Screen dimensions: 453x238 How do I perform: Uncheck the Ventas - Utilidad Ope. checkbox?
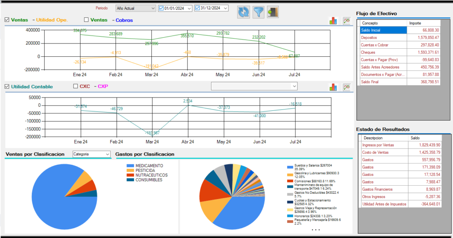[x=7, y=20]
